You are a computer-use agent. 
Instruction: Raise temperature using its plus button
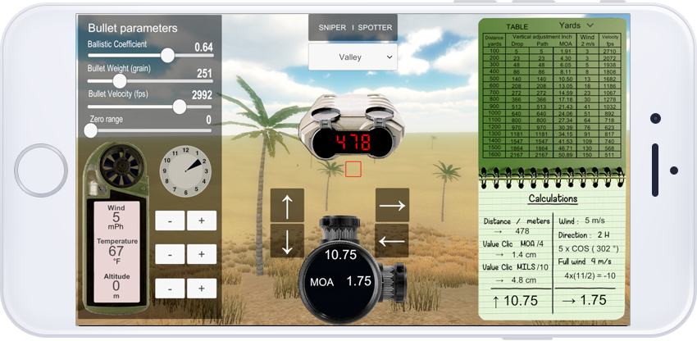[x=202, y=254]
